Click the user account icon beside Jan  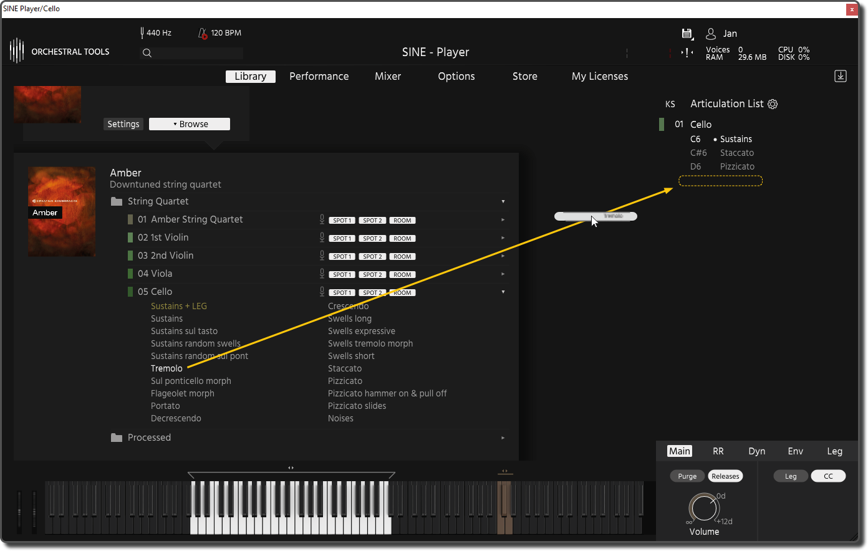point(711,34)
